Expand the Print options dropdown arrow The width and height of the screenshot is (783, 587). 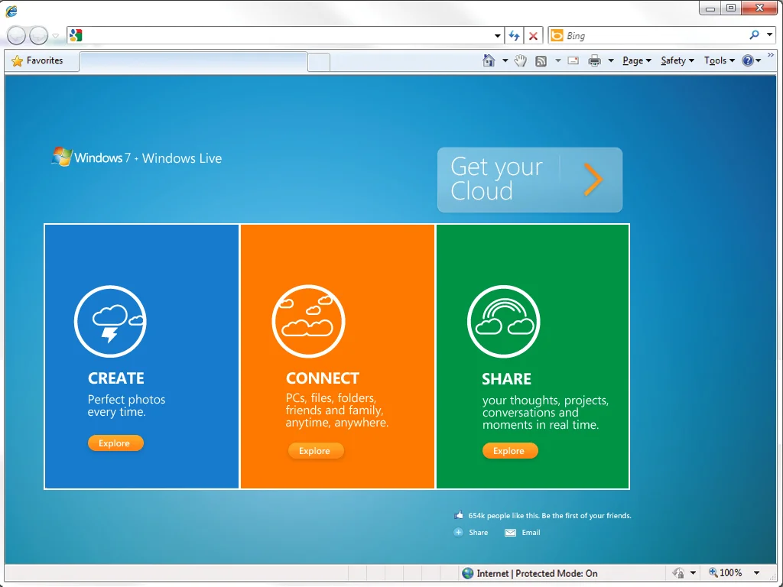tap(611, 61)
